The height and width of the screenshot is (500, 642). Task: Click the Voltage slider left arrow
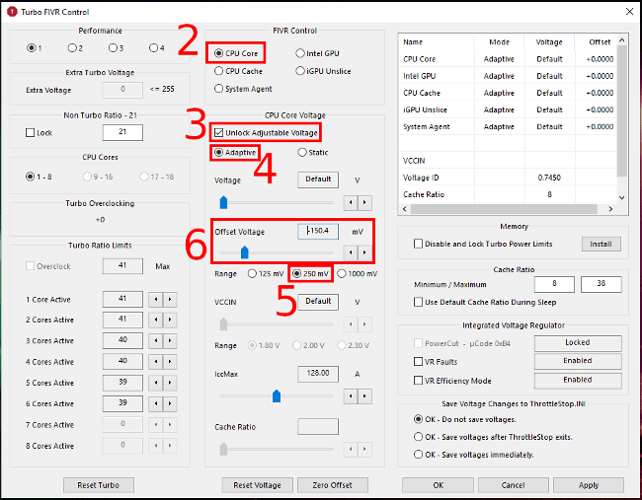(351, 202)
